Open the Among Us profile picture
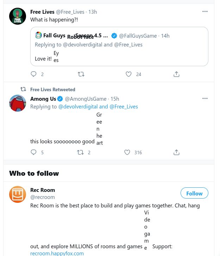The width and height of the screenshot is (220, 256). point(18,103)
